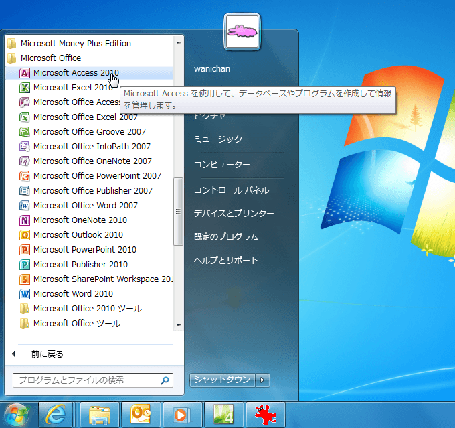Click the user account picture
Viewport: 455px width, 428px height.
pos(242,31)
